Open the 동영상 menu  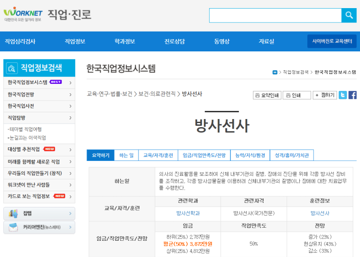tap(221, 41)
